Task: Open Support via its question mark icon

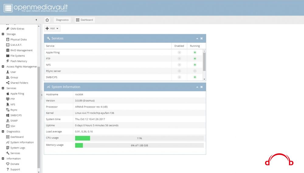Action: click(8, 169)
